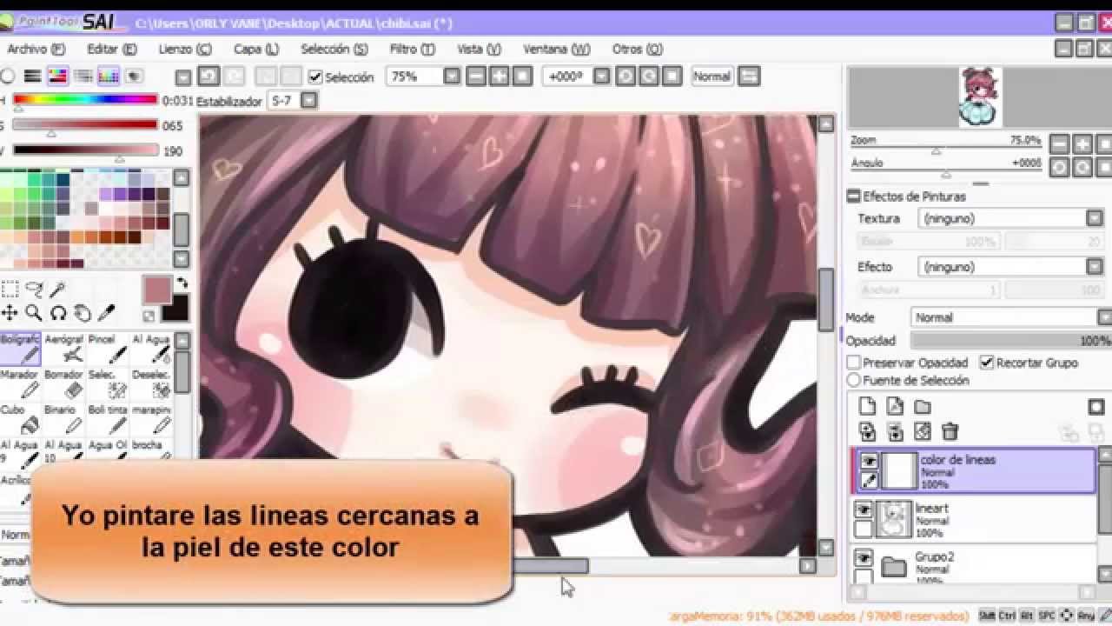1112x626 pixels.
Task: Open the Editar menu
Action: coord(112,50)
